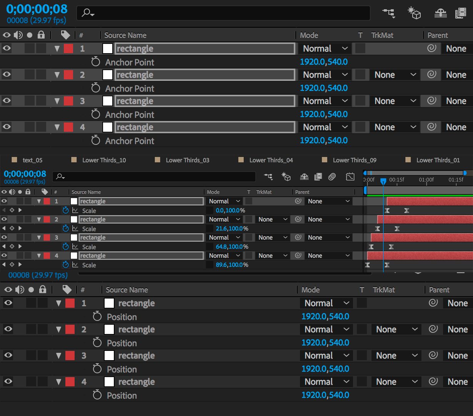Viewport: 473px width, 416px height.
Task: Toggle Scale stopwatch for layer 2
Action: 65,228
